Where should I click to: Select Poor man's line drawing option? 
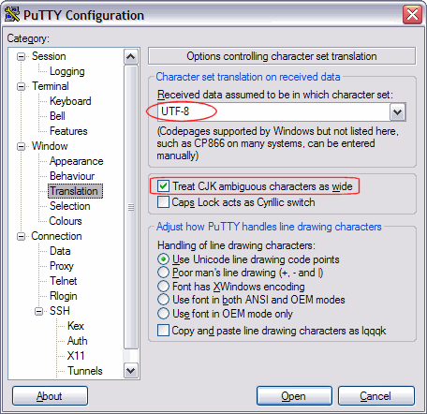click(163, 273)
